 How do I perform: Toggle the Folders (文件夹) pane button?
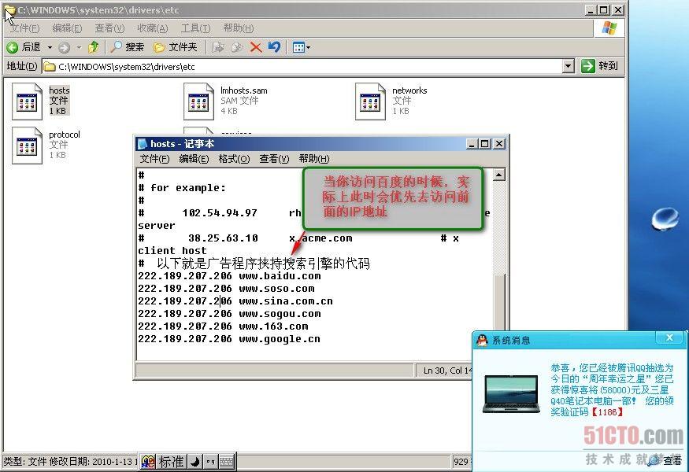pyautogui.click(x=175, y=47)
